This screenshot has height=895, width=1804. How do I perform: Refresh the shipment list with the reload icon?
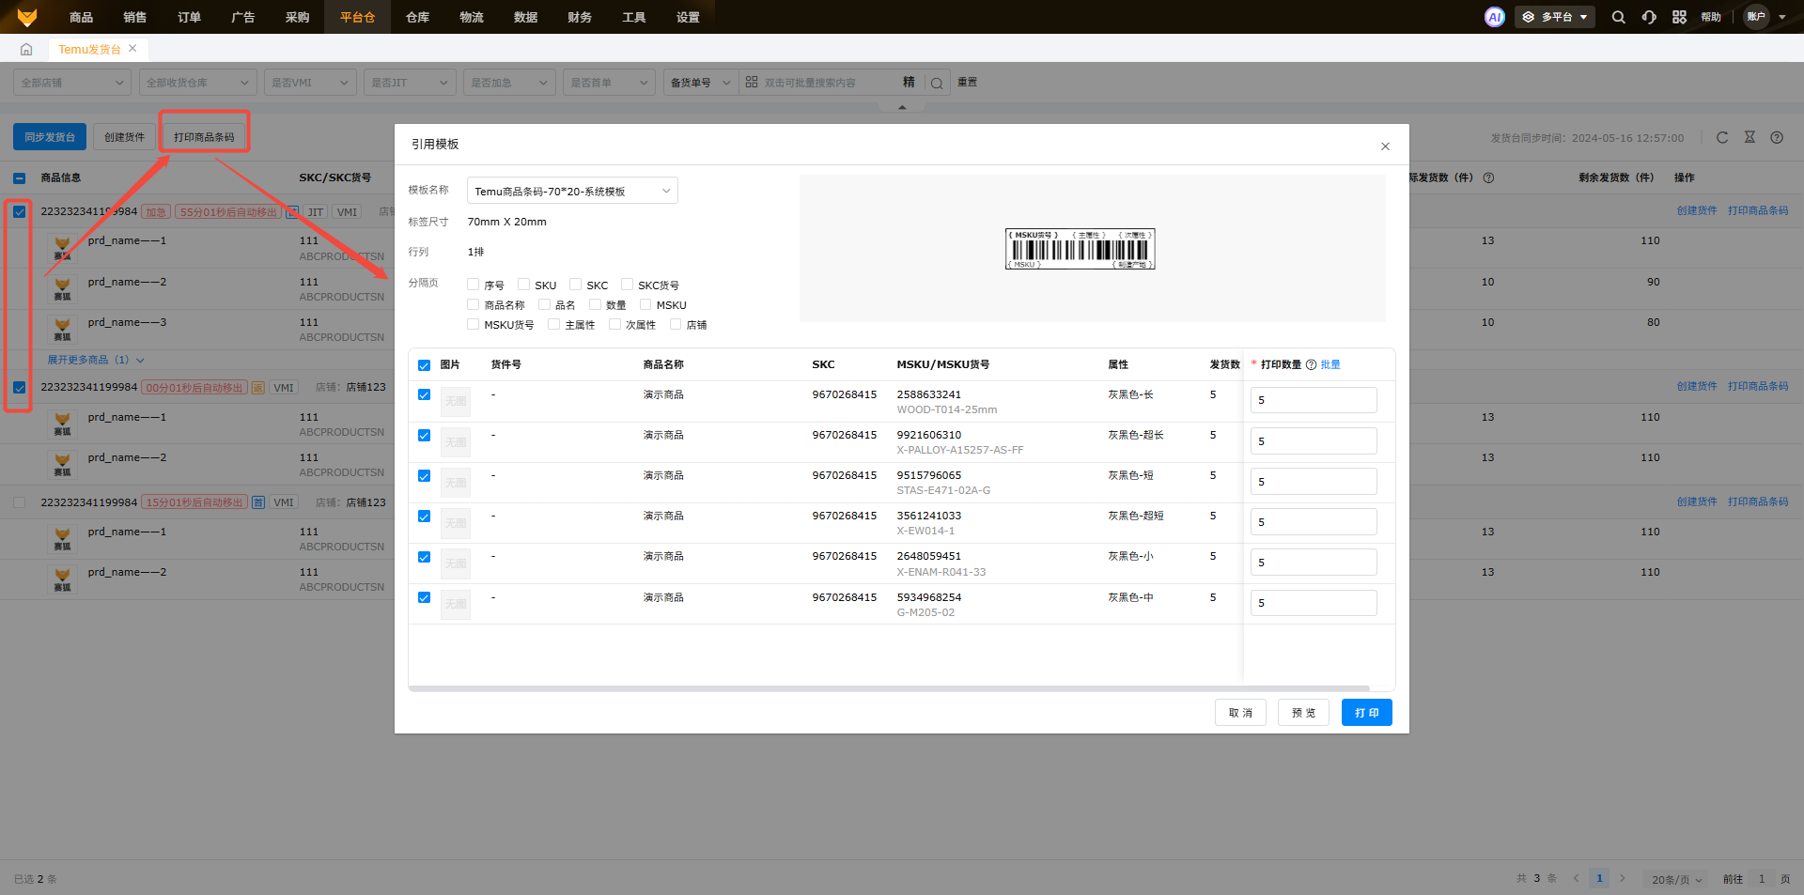pyautogui.click(x=1722, y=137)
